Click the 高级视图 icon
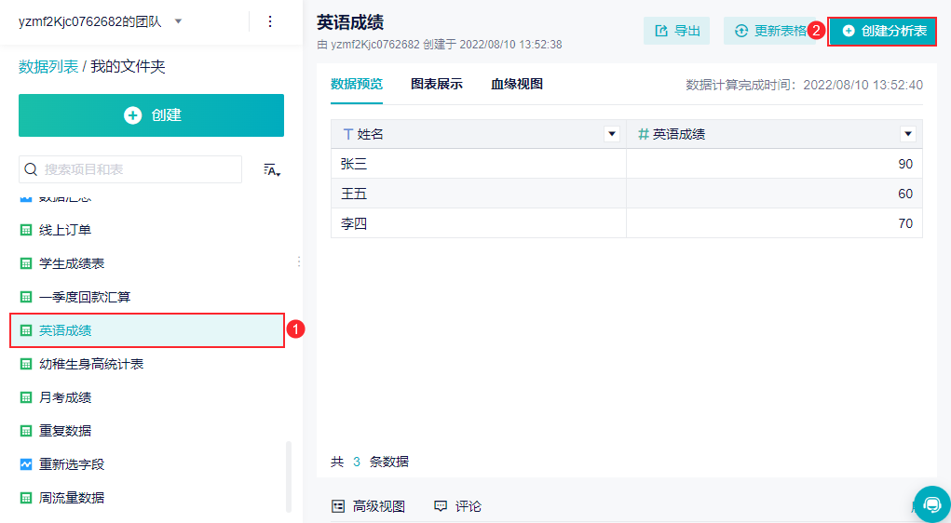Viewport: 951px width, 523px height. pyautogui.click(x=339, y=506)
